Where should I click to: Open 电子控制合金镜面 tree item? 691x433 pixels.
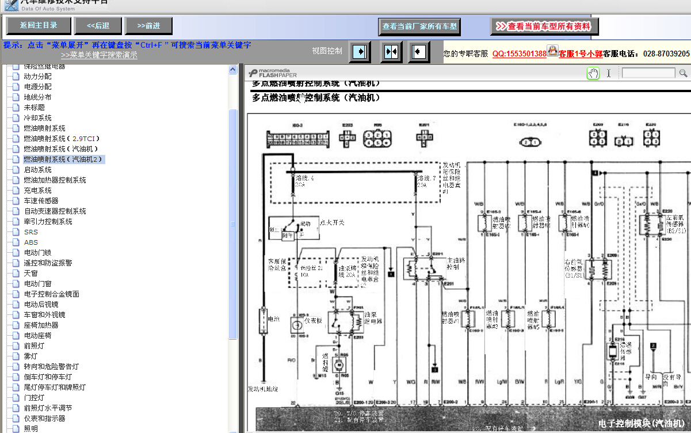(x=51, y=294)
